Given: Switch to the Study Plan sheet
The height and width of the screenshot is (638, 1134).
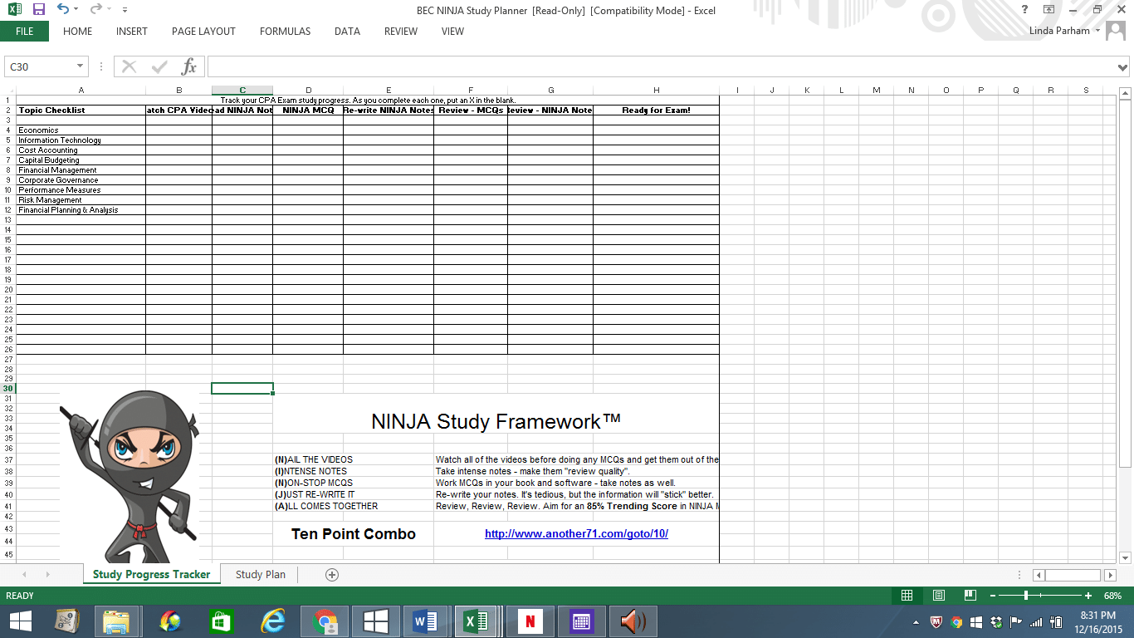Looking at the screenshot, I should (x=261, y=575).
